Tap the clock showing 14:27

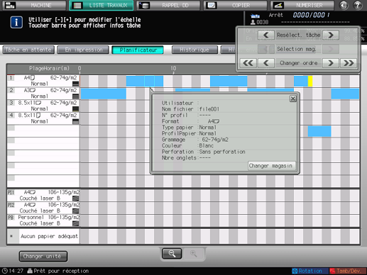pos(13,271)
